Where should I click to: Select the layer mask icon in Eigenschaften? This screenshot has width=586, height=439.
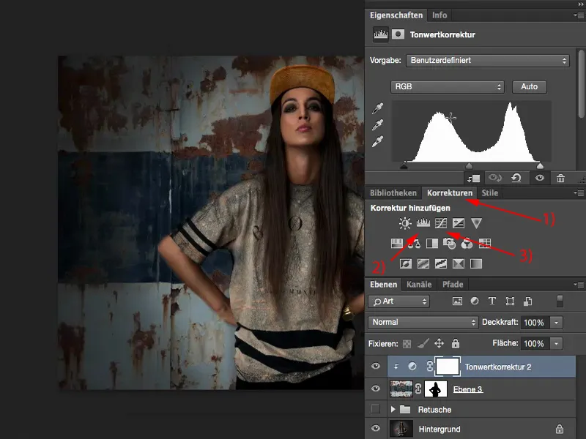(398, 34)
